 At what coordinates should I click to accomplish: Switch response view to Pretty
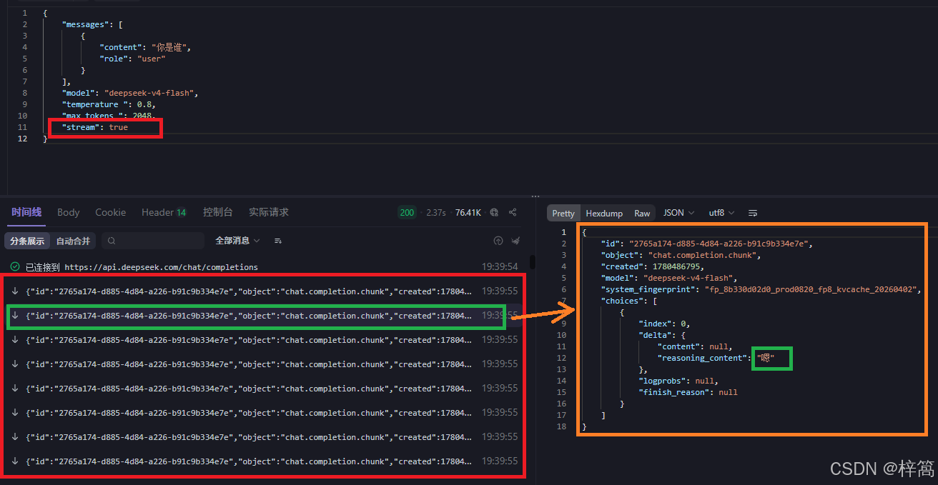pyautogui.click(x=563, y=213)
